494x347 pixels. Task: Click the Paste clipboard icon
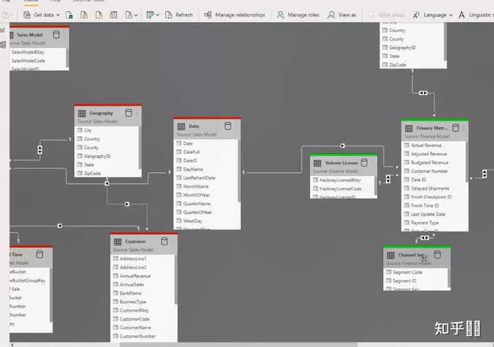pos(5,15)
